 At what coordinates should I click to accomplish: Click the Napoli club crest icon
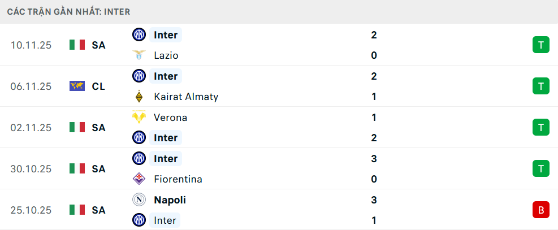click(139, 200)
